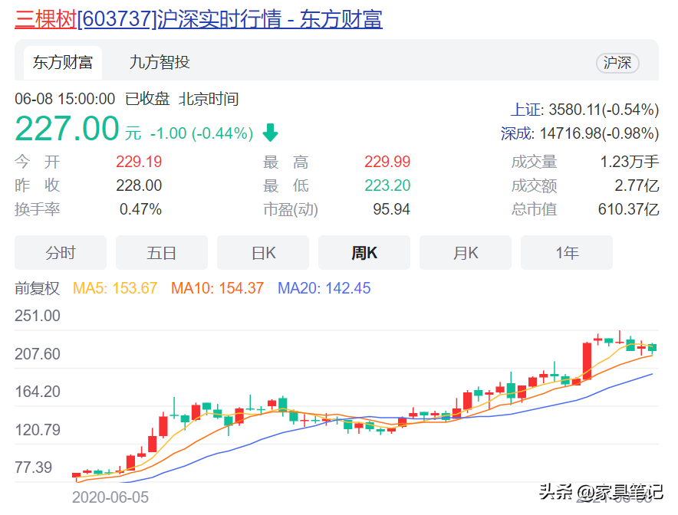Viewport: 678px width, 515px height.
Task: Open the 上证 index link
Action: point(527,110)
